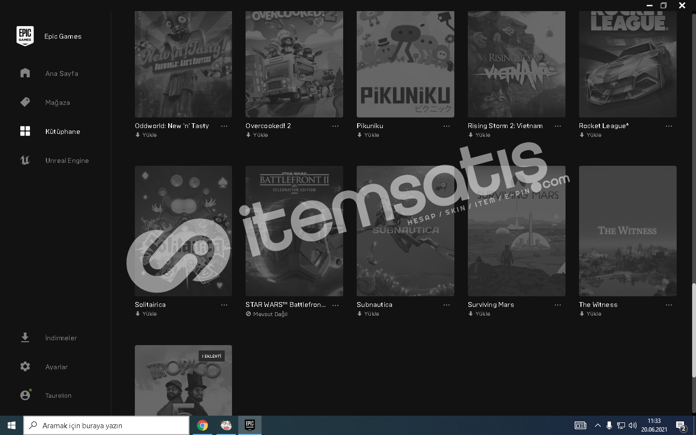Screen dimensions: 696x435
Task: Click Mevcut Değil under STAR WARS Battlefront
Action: (x=267, y=314)
